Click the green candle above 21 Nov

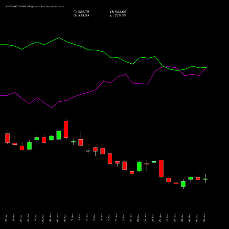pos(139,166)
